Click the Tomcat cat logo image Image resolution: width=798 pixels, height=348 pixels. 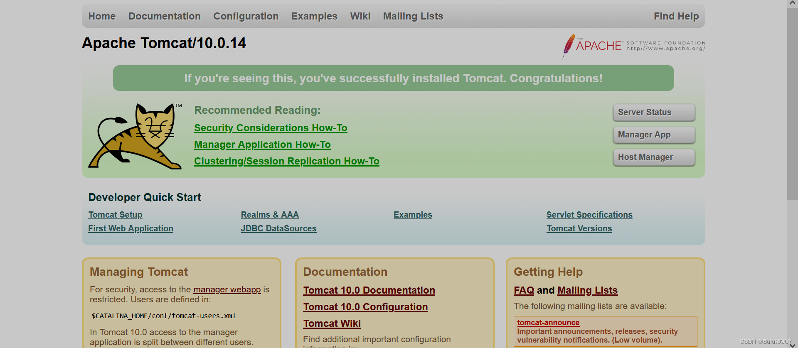pyautogui.click(x=135, y=136)
